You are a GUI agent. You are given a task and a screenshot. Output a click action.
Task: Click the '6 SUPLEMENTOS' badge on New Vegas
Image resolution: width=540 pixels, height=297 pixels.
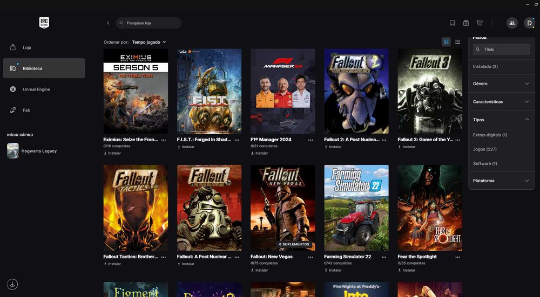tap(294, 244)
